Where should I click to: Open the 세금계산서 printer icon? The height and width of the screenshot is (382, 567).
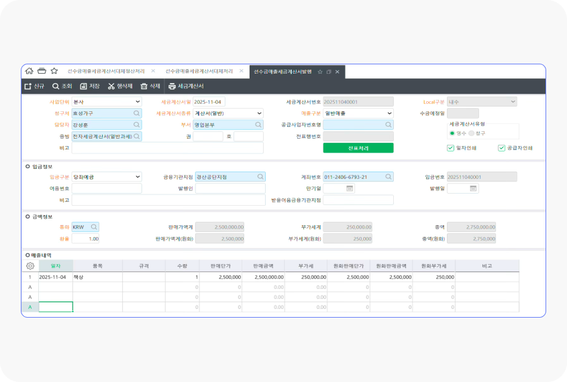172,86
